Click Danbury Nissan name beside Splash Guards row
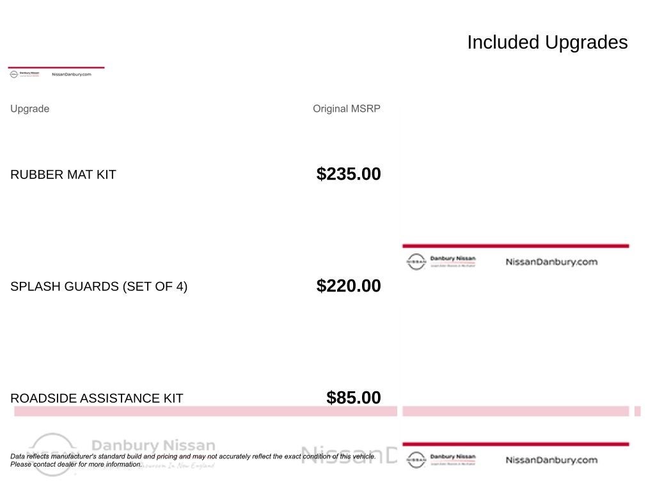Viewport: 655px width, 491px height. (x=453, y=258)
